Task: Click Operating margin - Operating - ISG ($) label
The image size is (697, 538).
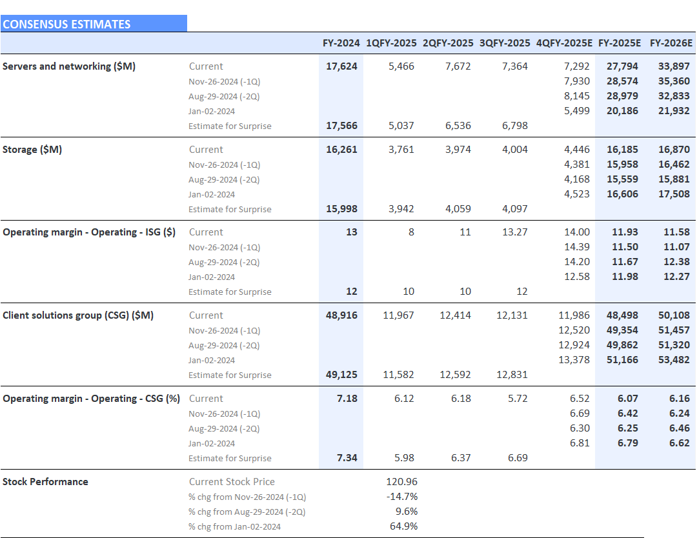Action: coord(89,232)
